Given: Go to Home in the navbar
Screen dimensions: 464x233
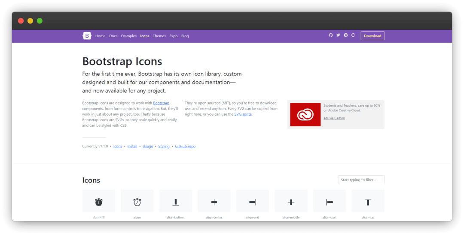Looking at the screenshot, I should pos(100,36).
